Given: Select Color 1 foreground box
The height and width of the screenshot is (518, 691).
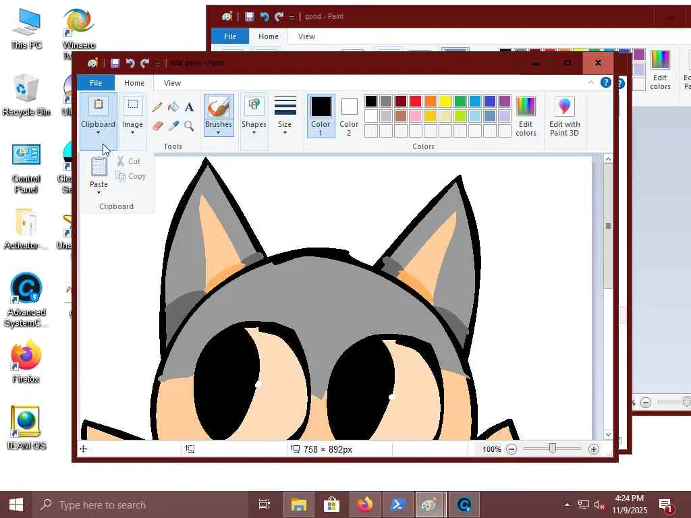Looking at the screenshot, I should 321,115.
